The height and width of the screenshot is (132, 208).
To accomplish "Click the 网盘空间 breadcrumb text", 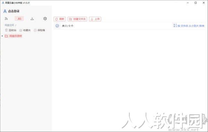I will (x=9, y=25).
